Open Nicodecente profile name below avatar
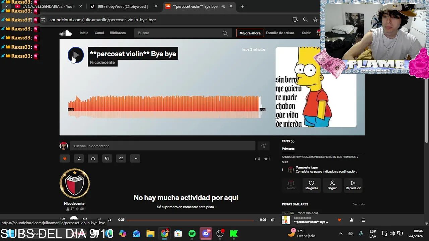Viewport: 429px width, 241px height. coord(74,204)
